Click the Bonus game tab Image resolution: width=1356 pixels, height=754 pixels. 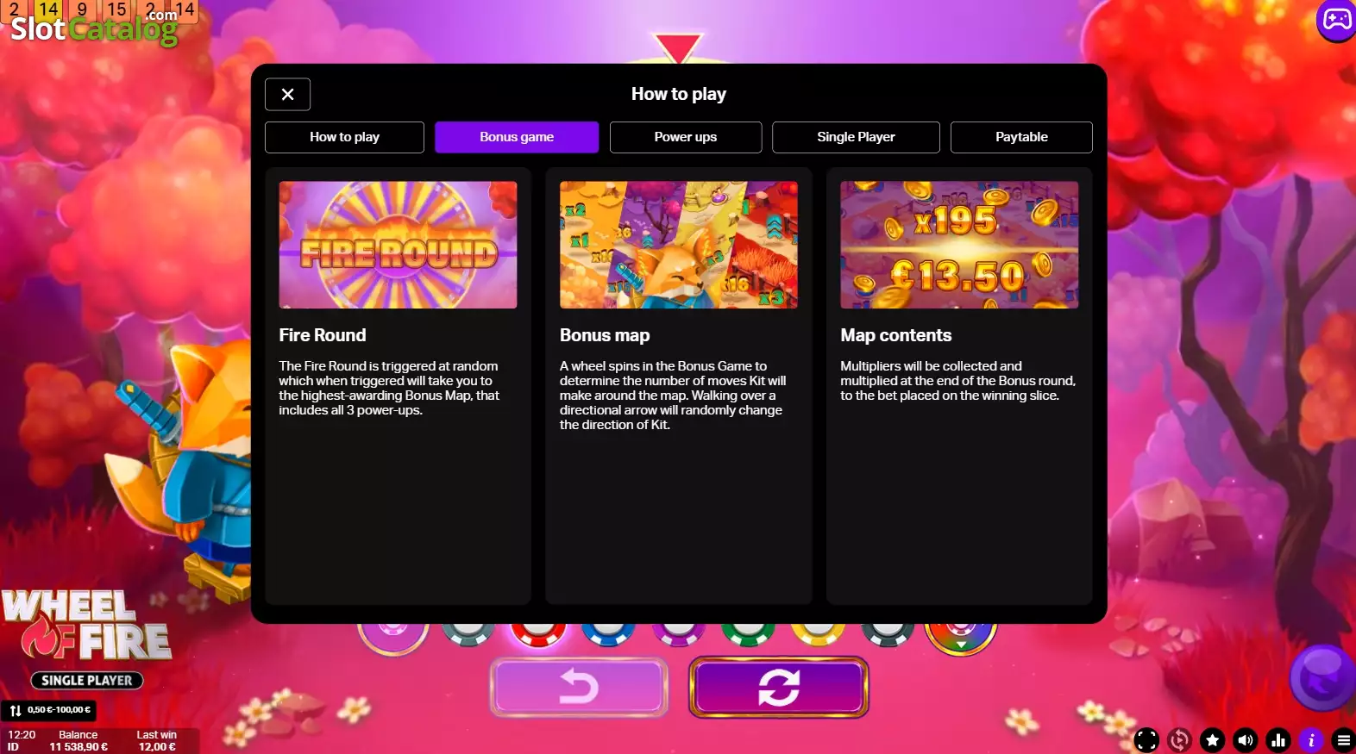517,137
